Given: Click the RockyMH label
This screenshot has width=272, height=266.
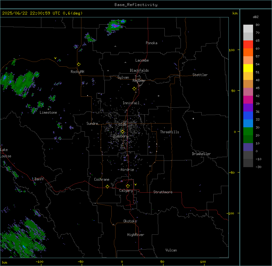Looking at the screenshot, I should 77,71.
